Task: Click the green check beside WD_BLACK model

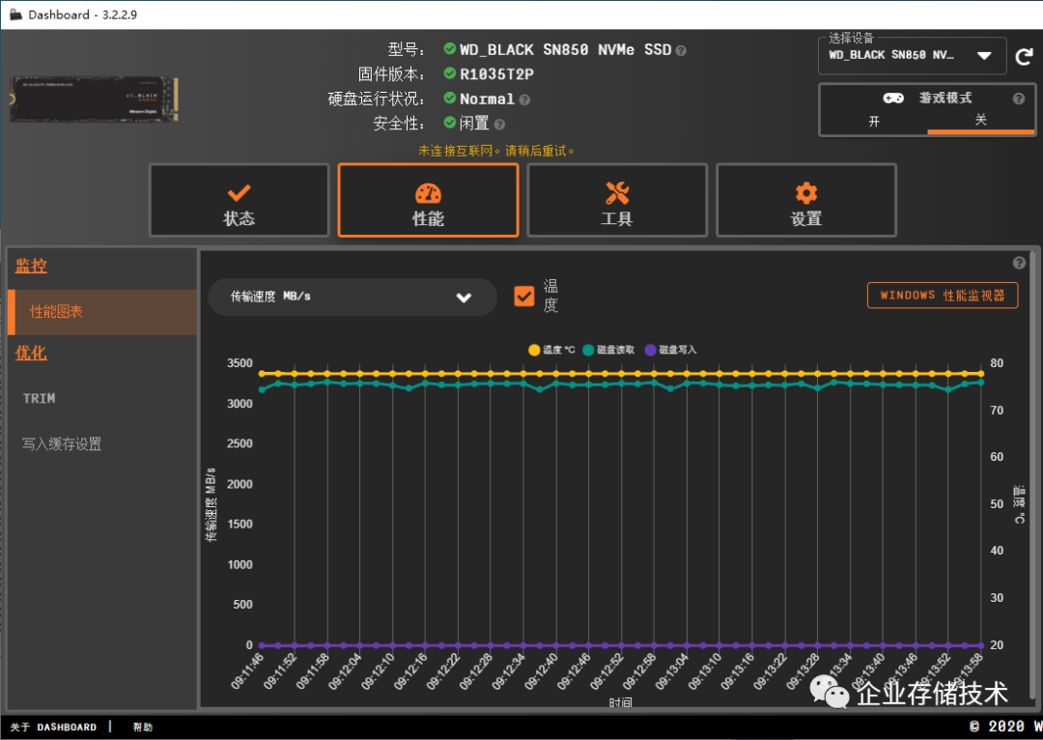Action: point(450,48)
